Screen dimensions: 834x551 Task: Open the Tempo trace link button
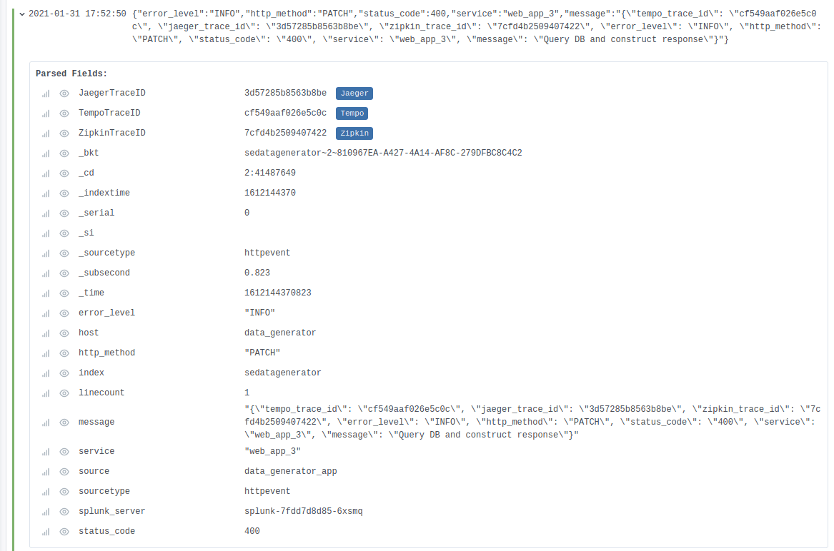352,113
